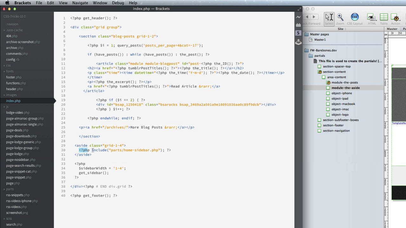Open rss-videos-iphone.php file
The height and width of the screenshot is (228, 406).
22,201
